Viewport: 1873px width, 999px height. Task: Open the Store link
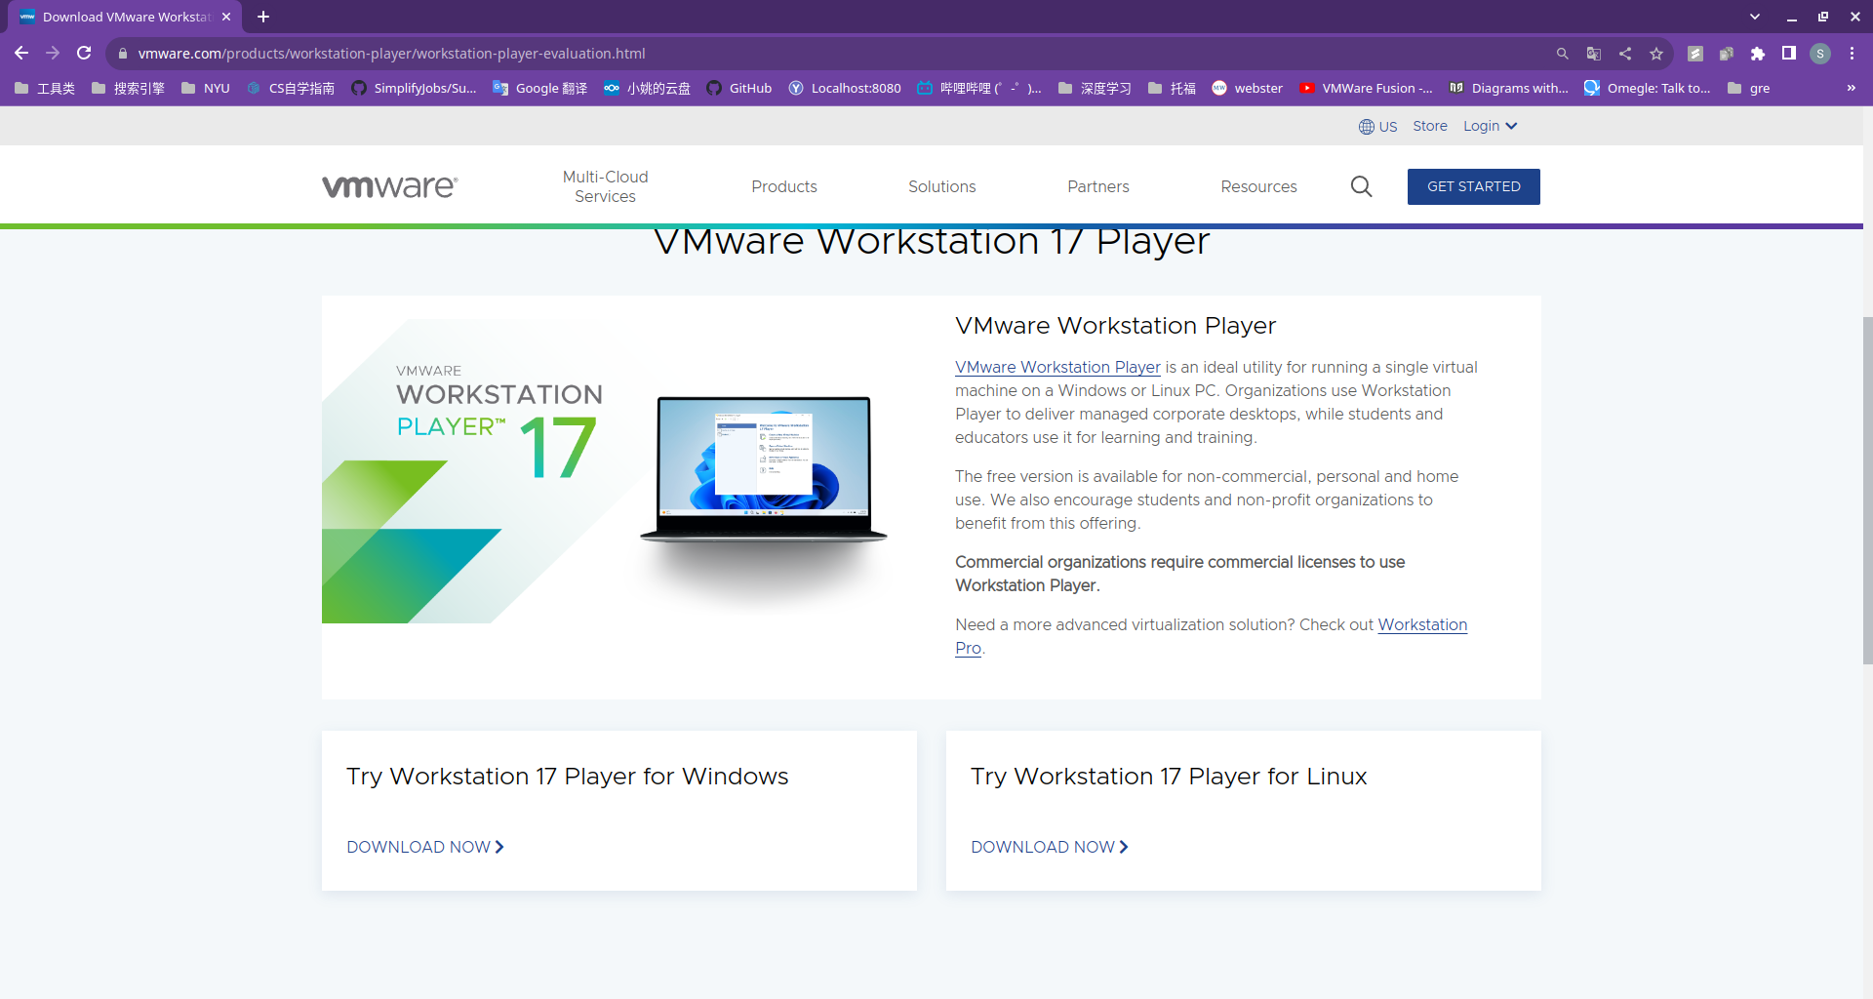tap(1430, 126)
